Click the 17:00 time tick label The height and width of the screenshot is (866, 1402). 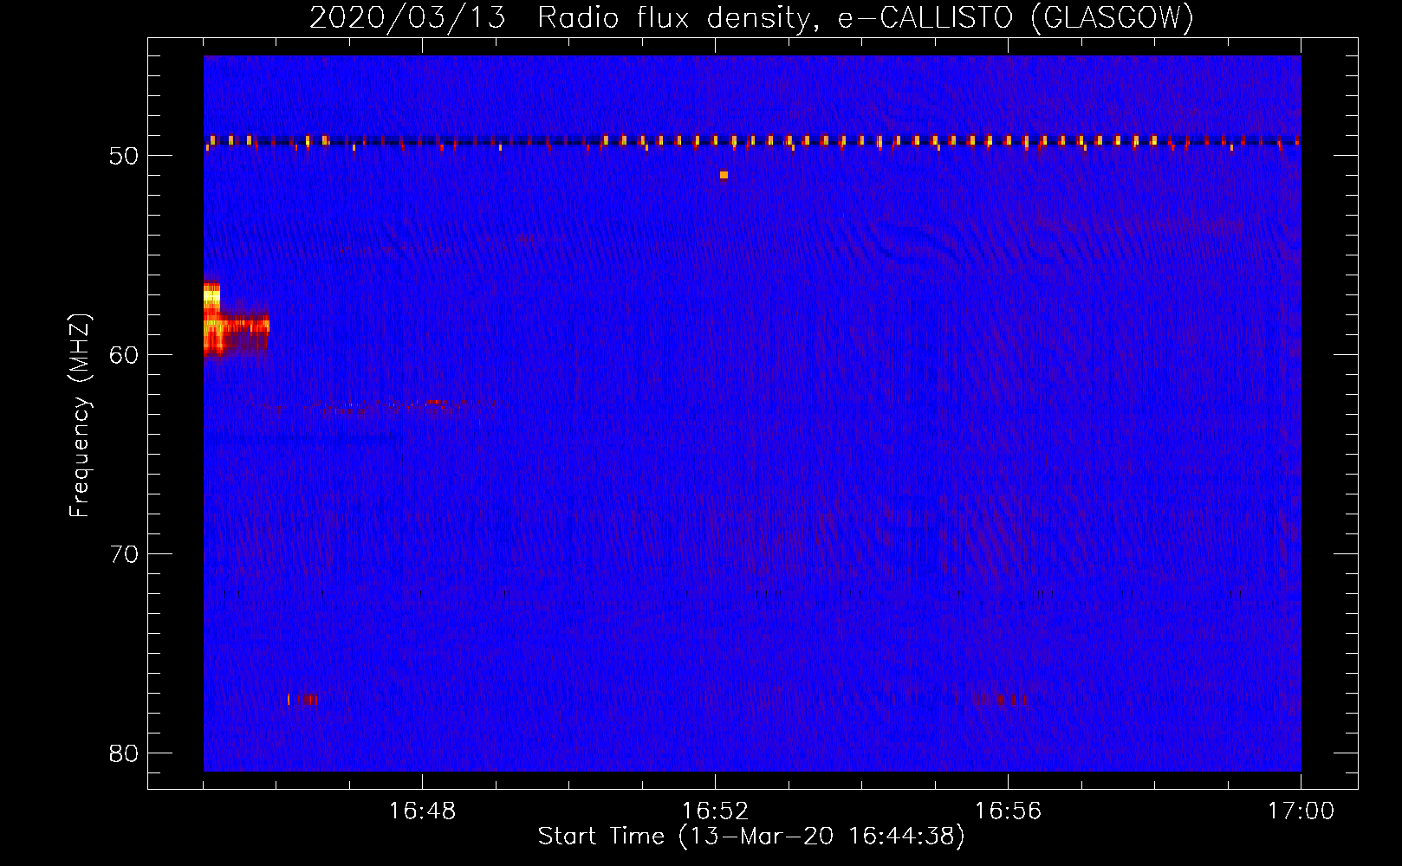[1301, 811]
